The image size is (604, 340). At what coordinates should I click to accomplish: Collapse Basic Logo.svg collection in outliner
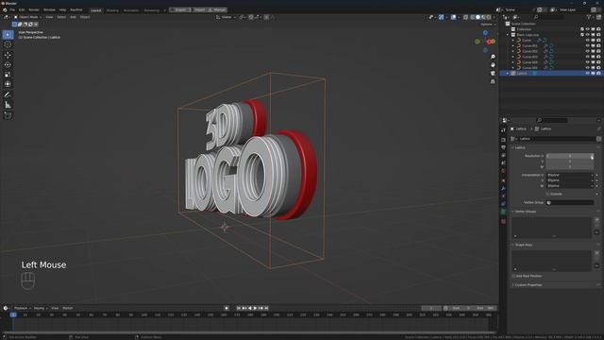click(x=508, y=35)
